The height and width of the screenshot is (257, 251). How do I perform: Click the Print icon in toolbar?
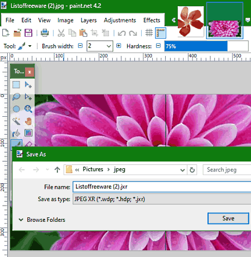pos(45,33)
